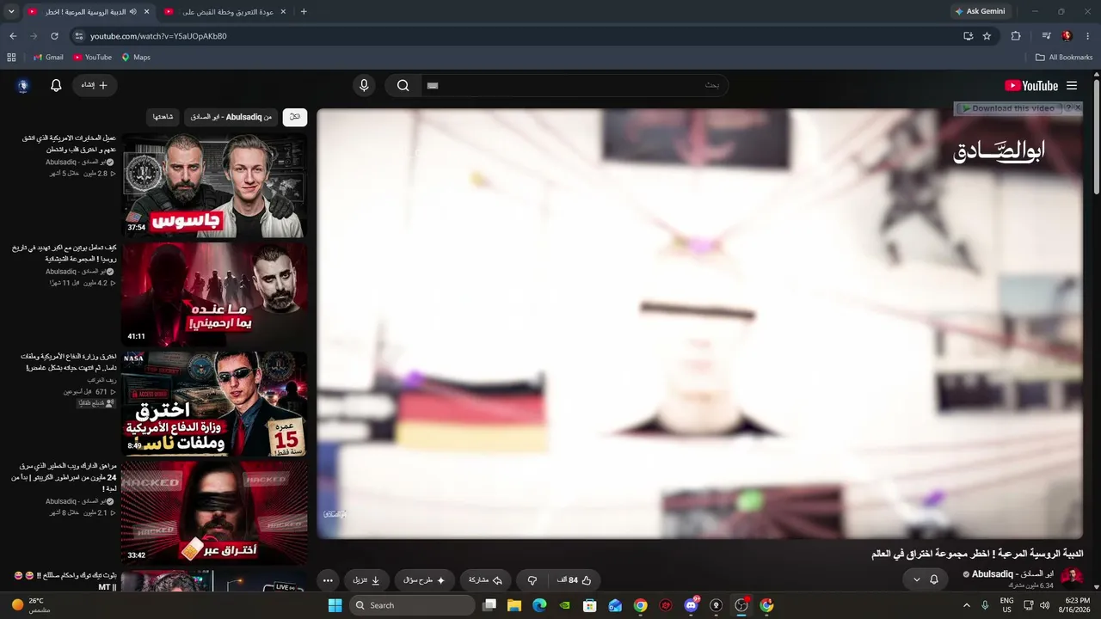Click the إنشاء create button
The width and height of the screenshot is (1101, 619).
95,85
